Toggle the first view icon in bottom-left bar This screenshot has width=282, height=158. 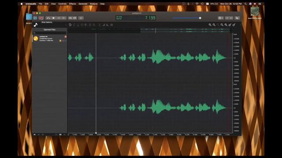(34, 134)
